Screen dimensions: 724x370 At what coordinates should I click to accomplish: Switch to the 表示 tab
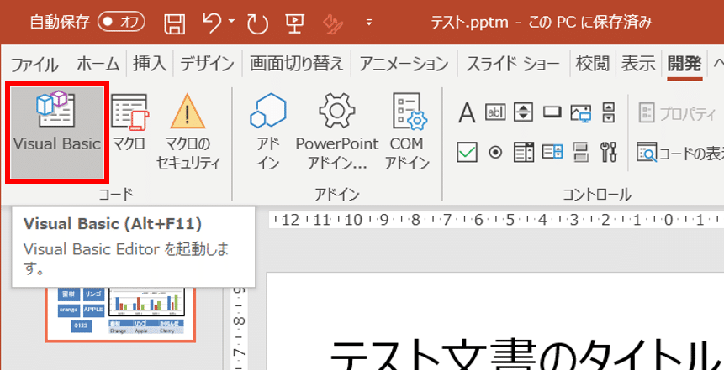[x=638, y=64]
